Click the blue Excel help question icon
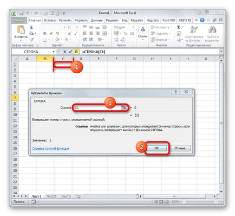 tap(202, 20)
